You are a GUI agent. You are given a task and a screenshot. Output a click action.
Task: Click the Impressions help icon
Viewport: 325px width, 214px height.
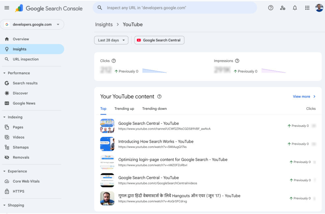(237, 61)
